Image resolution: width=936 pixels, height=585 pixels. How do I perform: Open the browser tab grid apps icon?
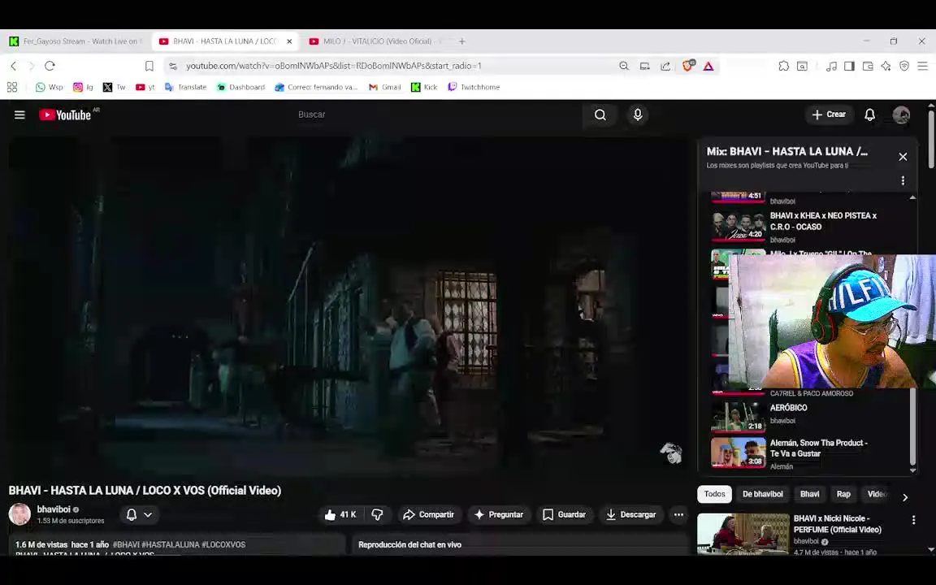(x=12, y=87)
